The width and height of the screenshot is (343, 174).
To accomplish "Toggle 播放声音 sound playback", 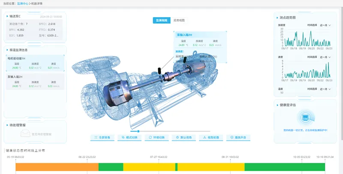I will tap(238, 138).
